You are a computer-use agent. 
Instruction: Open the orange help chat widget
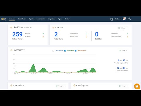click(137, 86)
